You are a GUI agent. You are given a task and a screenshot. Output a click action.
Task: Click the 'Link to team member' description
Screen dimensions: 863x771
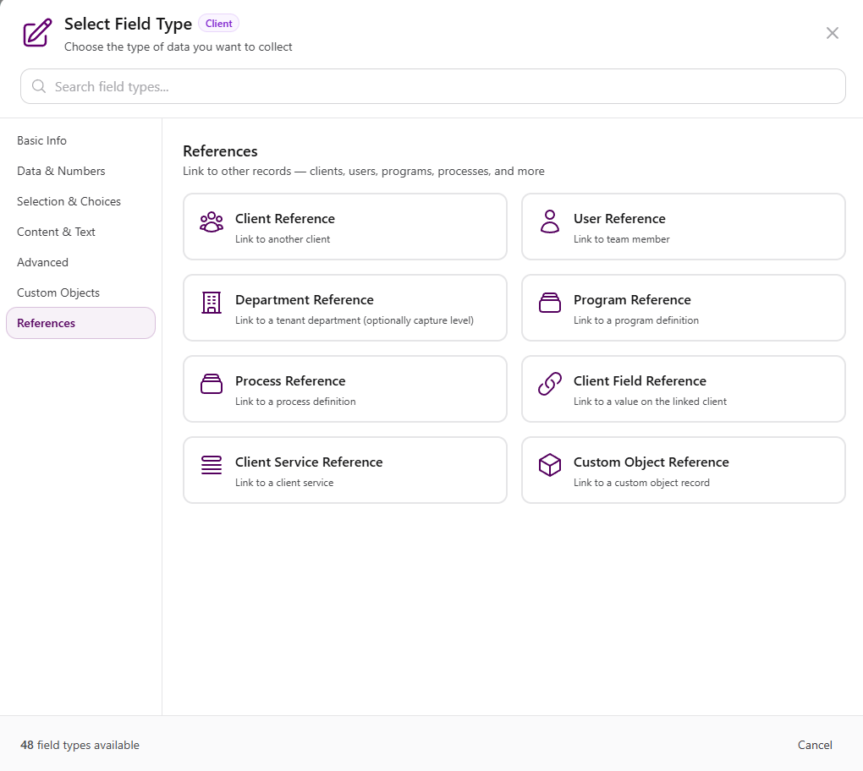tap(621, 239)
